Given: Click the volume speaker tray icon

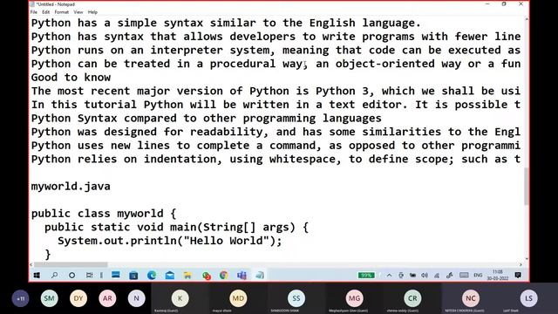Looking at the screenshot, I should 425,276.
